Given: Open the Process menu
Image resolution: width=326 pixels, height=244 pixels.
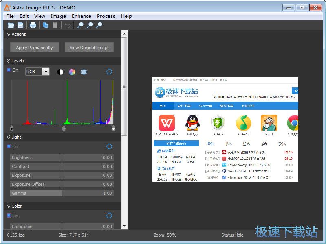Looking at the screenshot, I should (x=106, y=16).
